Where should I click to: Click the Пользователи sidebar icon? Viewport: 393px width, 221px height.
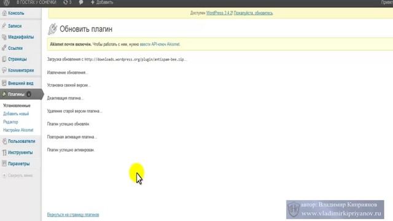[4, 141]
